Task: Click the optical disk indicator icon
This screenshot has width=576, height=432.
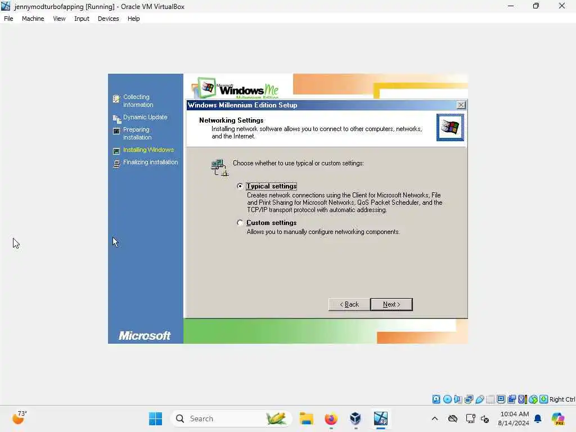Action: [x=447, y=399]
